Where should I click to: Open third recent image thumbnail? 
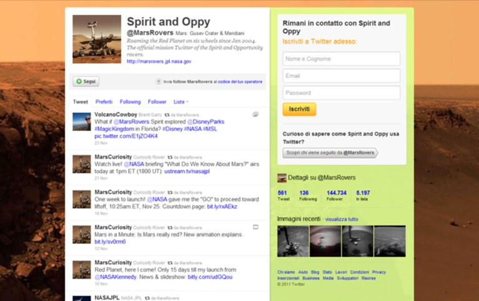coord(358,241)
